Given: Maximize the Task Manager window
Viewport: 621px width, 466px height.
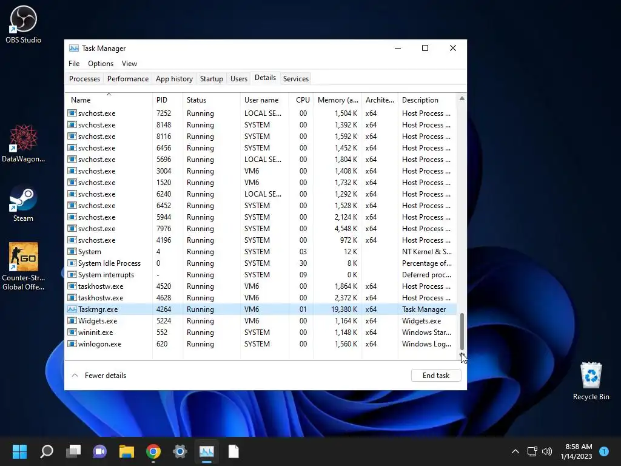Looking at the screenshot, I should [x=425, y=48].
